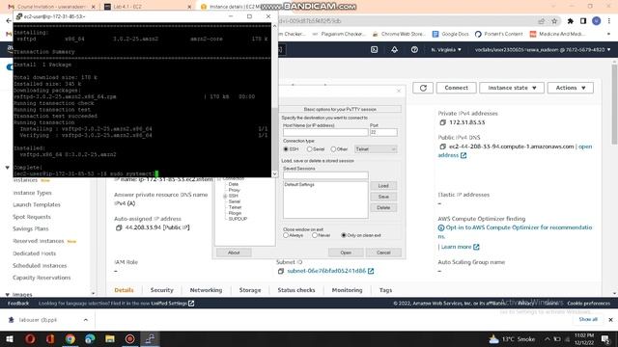Screen dimensions: 618x347
Task: Switch to the Monitoring tab
Action: tap(347, 290)
